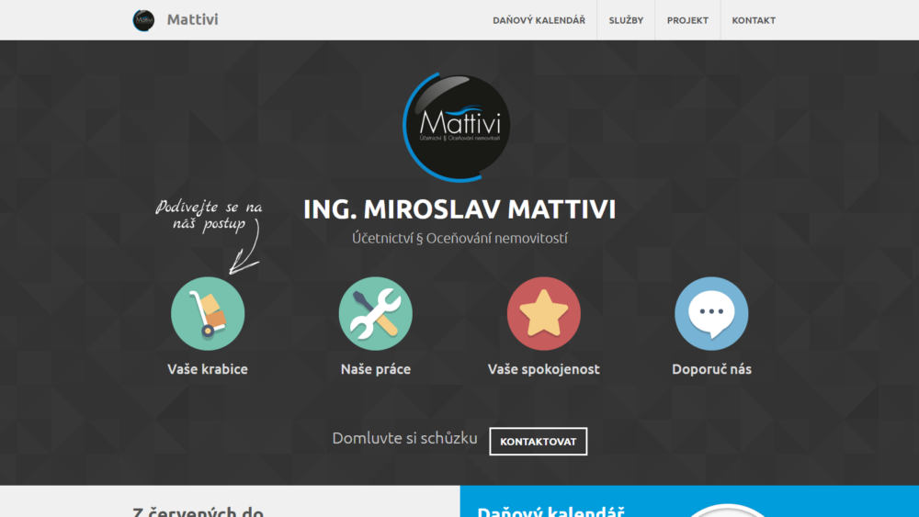
Task: Select the Doporuč nás label
Action: [711, 369]
